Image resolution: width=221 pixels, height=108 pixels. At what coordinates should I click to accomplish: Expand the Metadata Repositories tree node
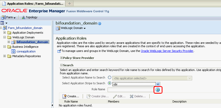[4, 56]
